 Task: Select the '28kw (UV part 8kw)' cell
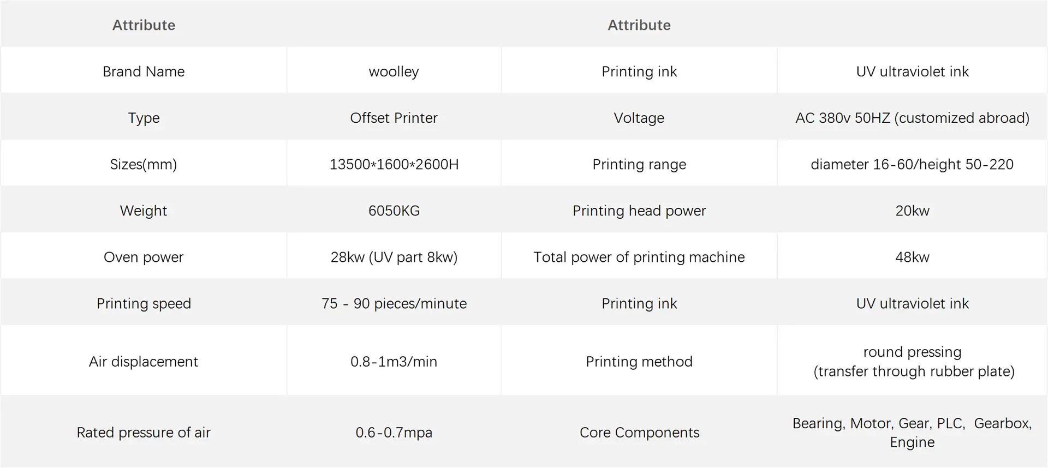[x=394, y=257]
